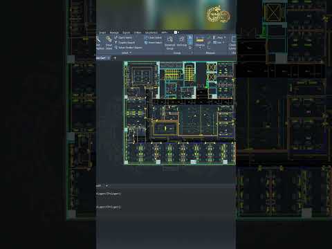332x249 pixels.
Task: Expand the Group panel options
Action: click(x=192, y=53)
